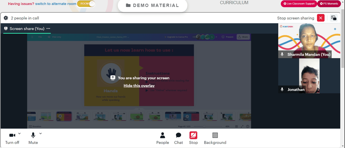Hide this overlay link
The width and height of the screenshot is (345, 148).
pos(139,86)
